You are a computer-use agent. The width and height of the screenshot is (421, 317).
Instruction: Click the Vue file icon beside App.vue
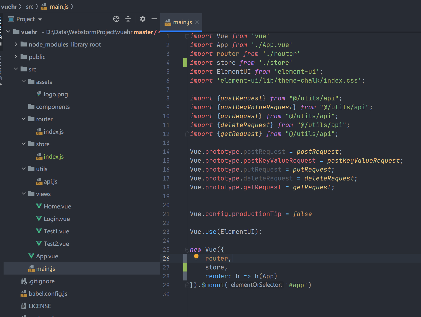(31, 256)
